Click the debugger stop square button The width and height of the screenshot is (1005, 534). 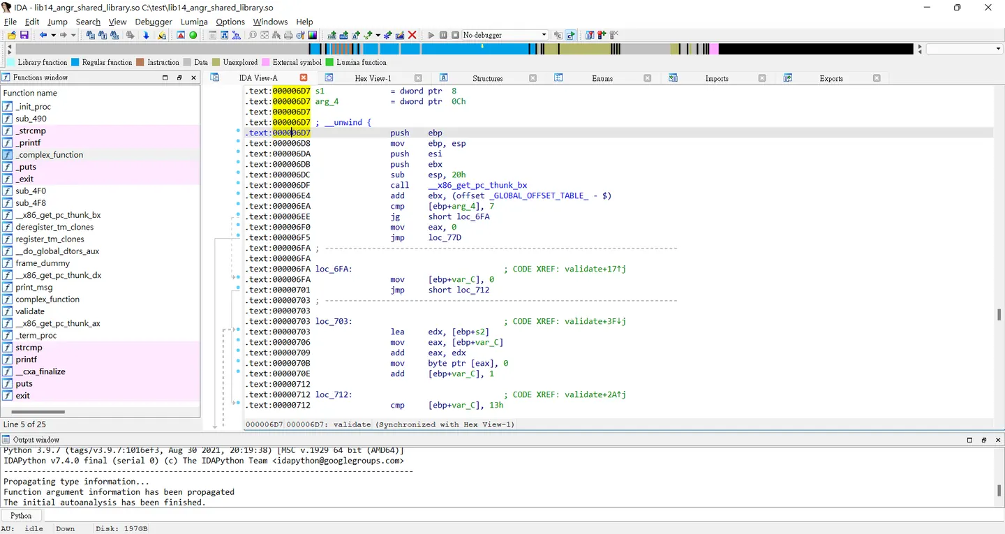tap(455, 35)
